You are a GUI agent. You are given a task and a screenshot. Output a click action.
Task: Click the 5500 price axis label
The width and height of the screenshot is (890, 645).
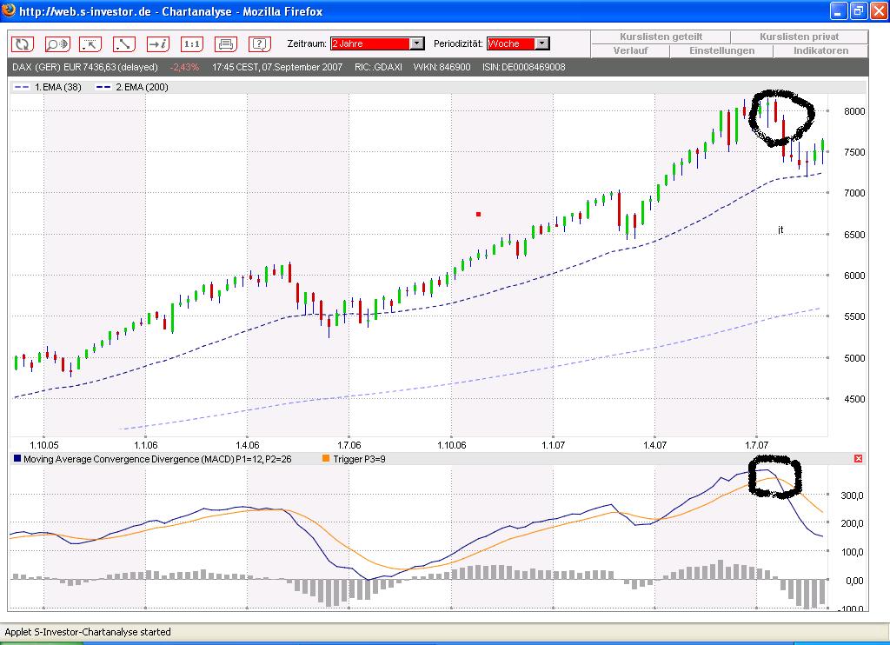[x=854, y=316]
